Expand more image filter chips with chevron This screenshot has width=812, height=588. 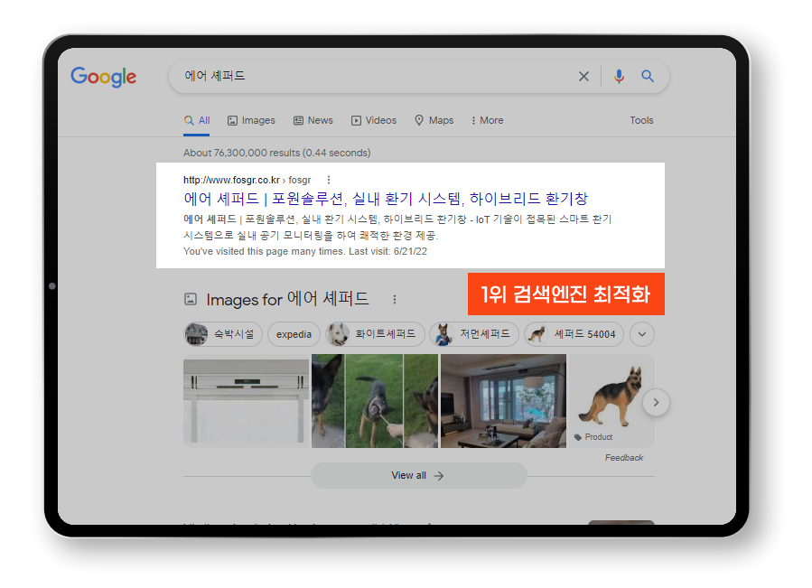tap(642, 334)
